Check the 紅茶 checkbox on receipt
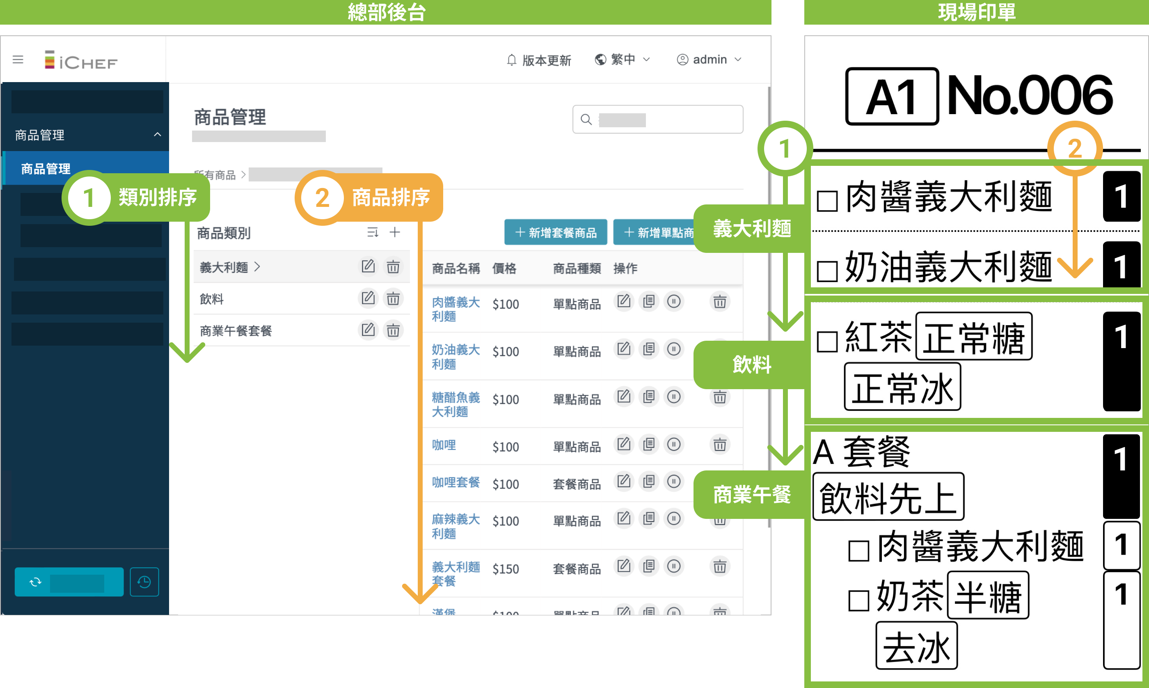The width and height of the screenshot is (1149, 688). 827,342
